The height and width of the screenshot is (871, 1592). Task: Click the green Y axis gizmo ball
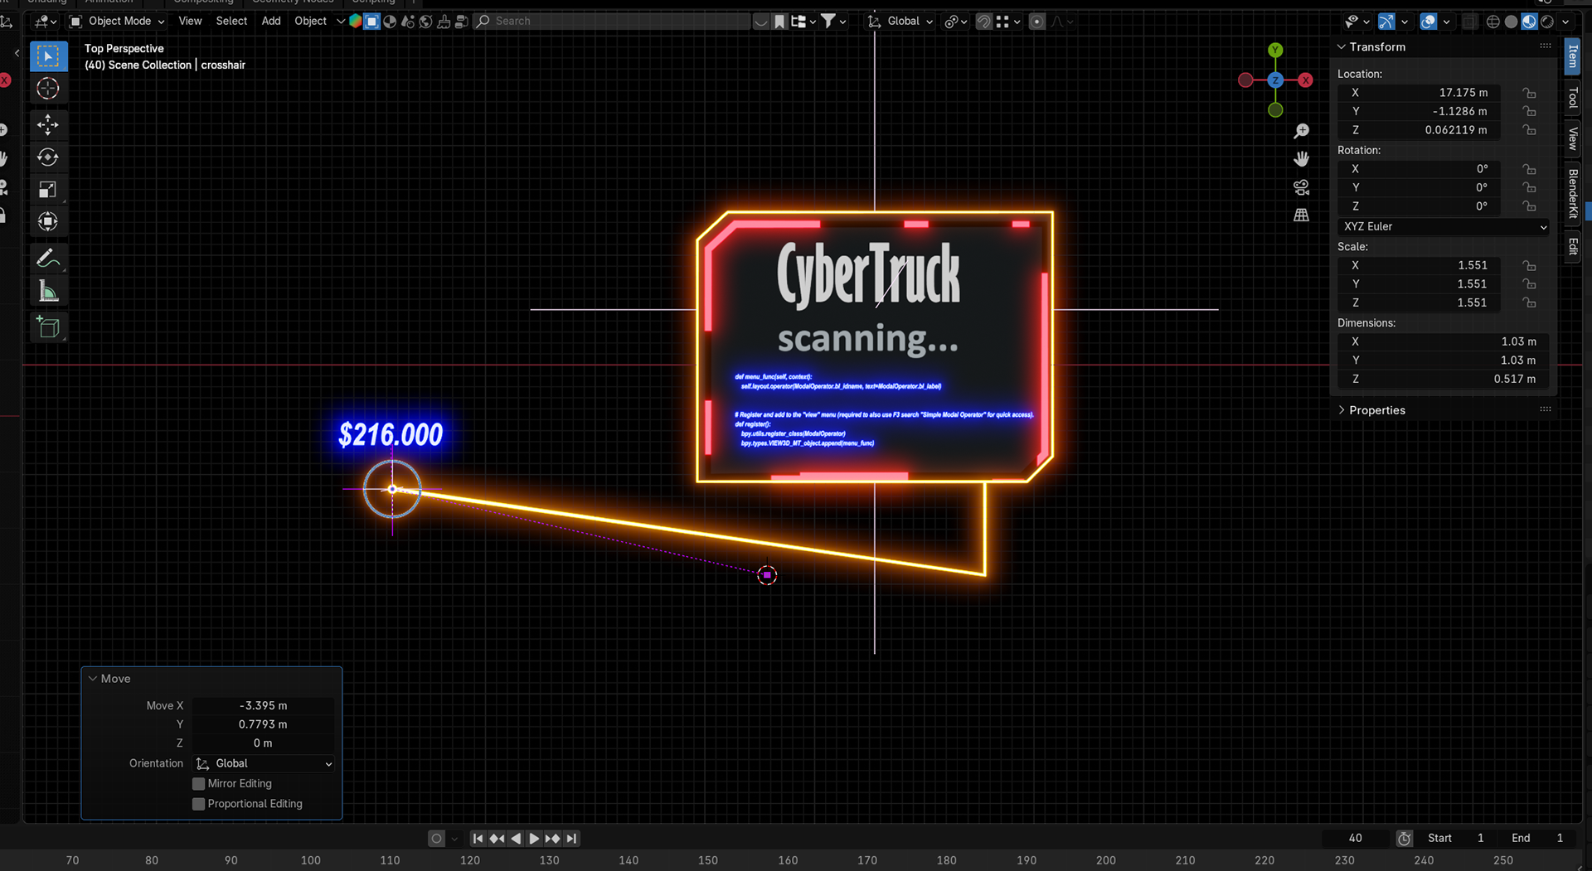[1275, 51]
